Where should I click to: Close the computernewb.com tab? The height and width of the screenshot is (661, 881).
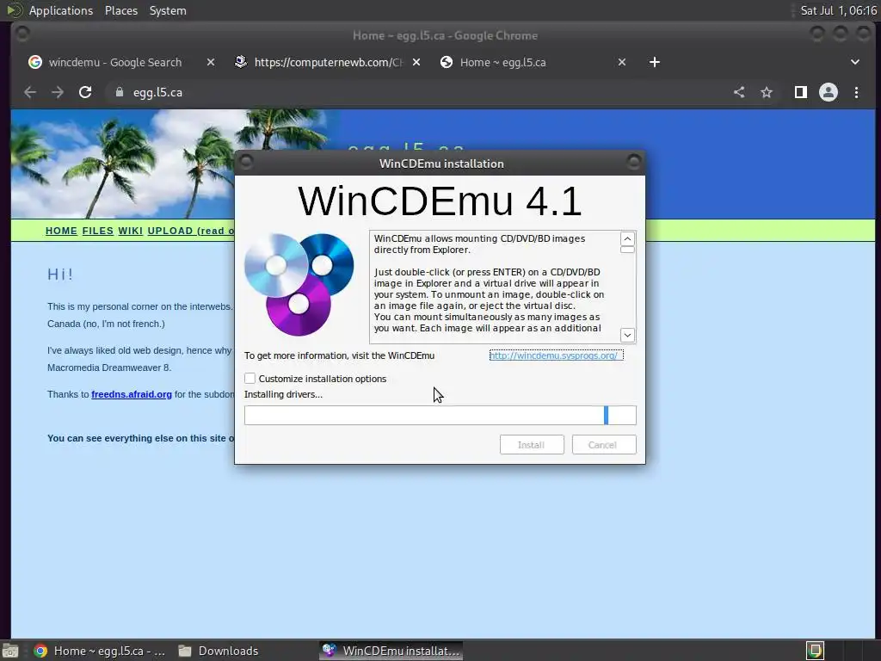click(416, 62)
